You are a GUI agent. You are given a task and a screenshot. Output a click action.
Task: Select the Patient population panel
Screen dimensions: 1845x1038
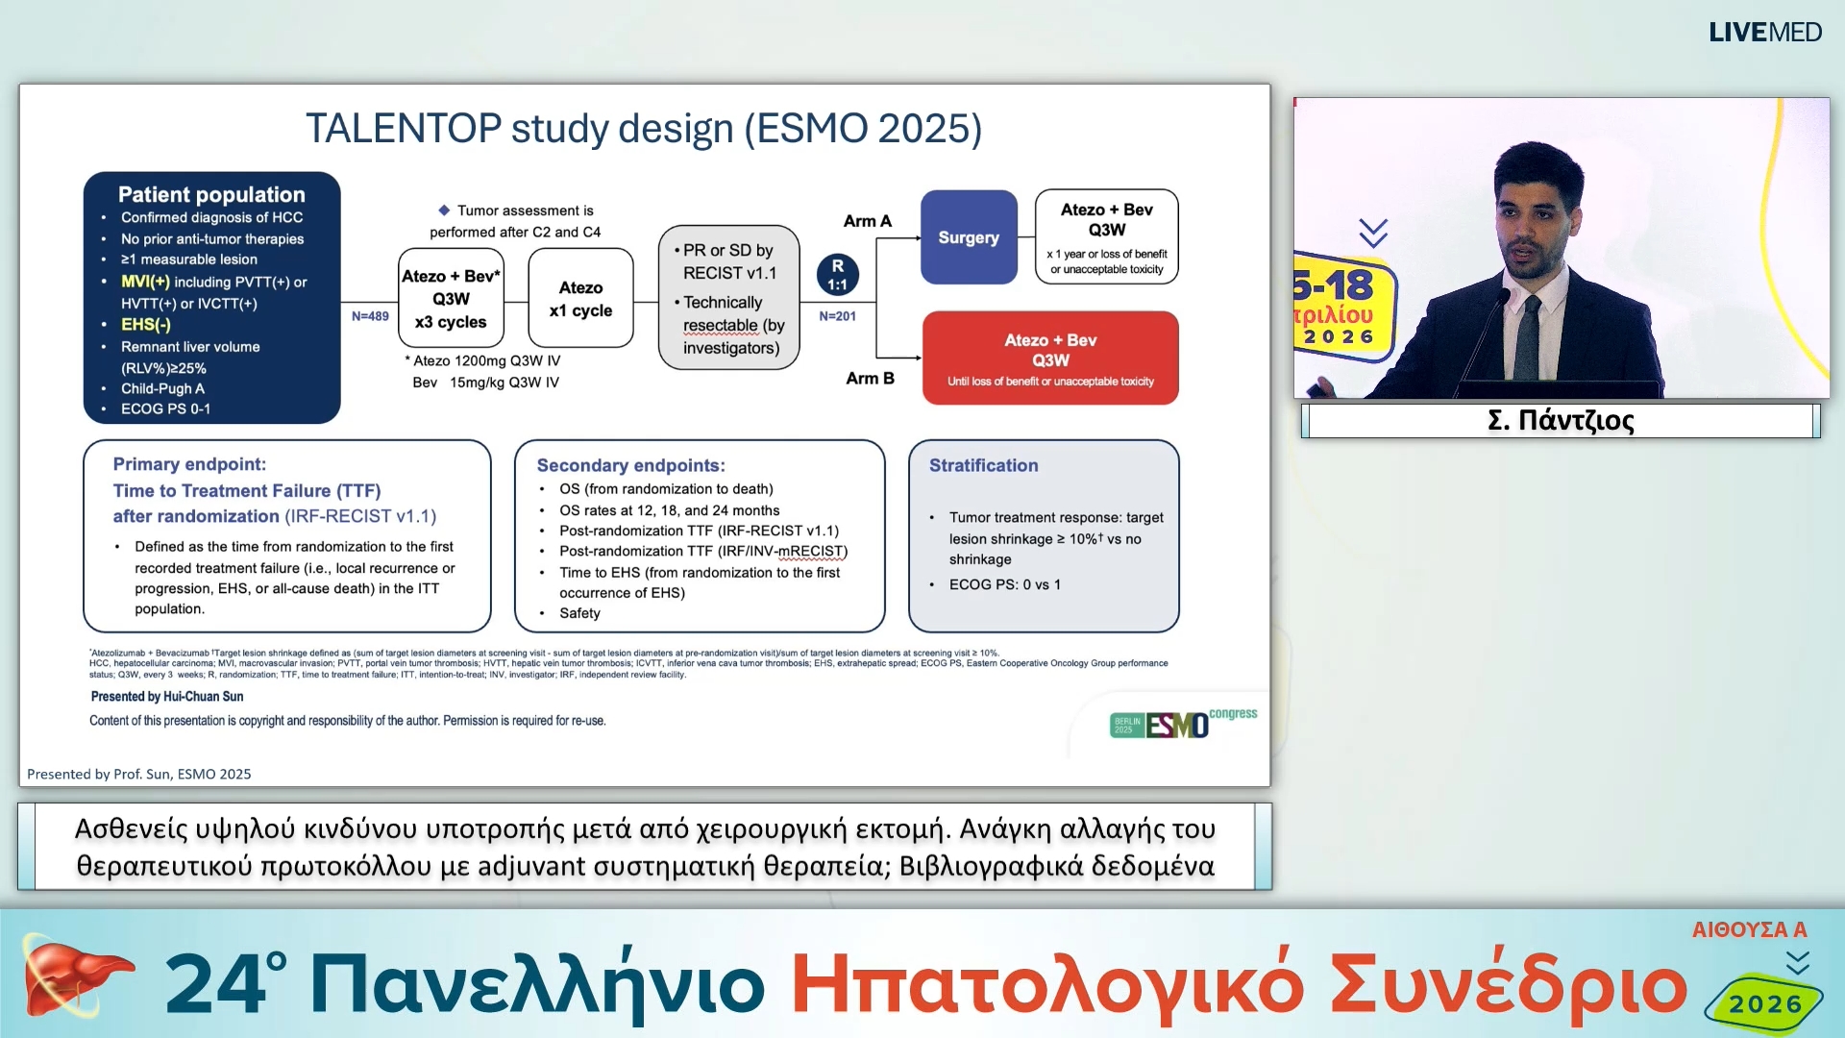210,298
